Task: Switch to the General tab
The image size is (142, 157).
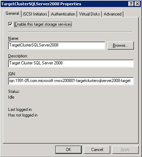Action: pos(12,13)
